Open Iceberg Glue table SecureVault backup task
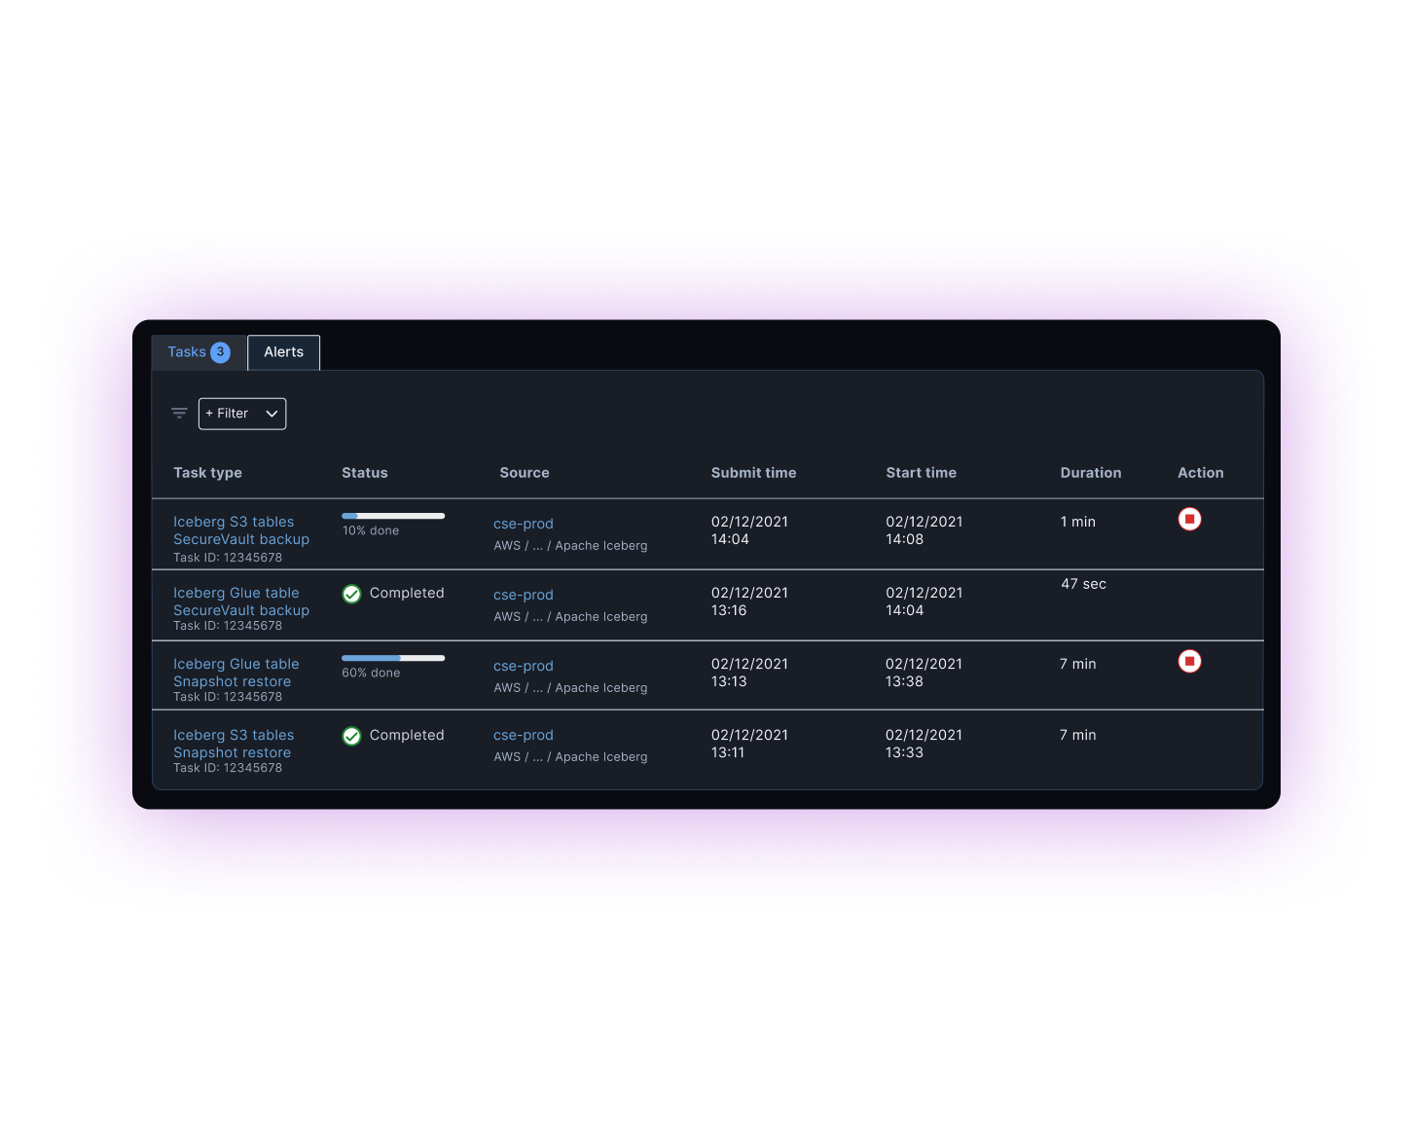The width and height of the screenshot is (1413, 1129). click(240, 601)
